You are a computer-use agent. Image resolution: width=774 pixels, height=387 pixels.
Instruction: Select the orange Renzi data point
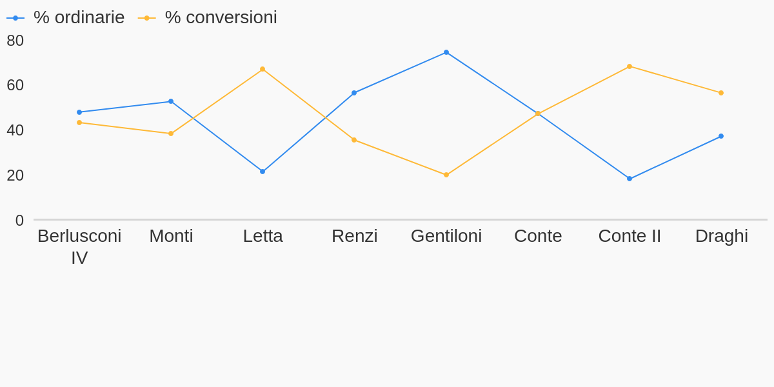pyautogui.click(x=354, y=140)
